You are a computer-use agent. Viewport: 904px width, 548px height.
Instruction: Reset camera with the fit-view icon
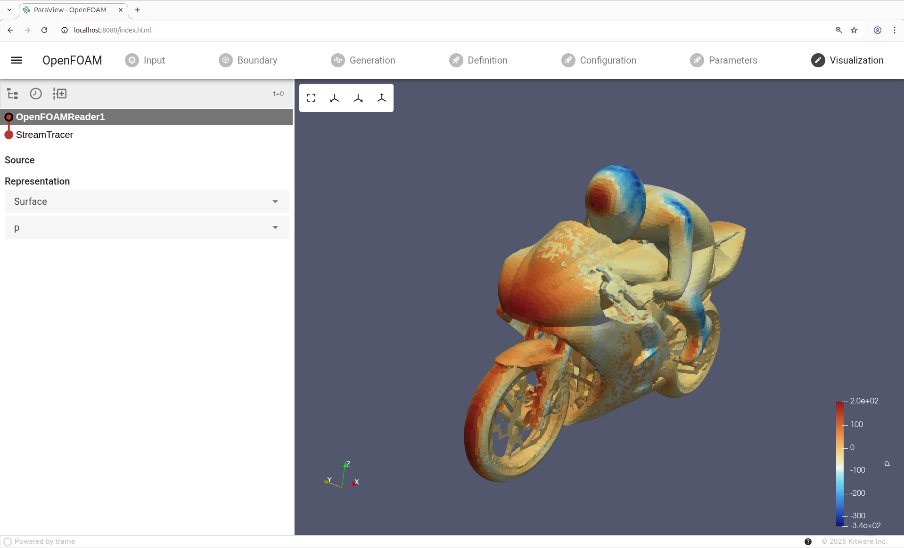(311, 98)
